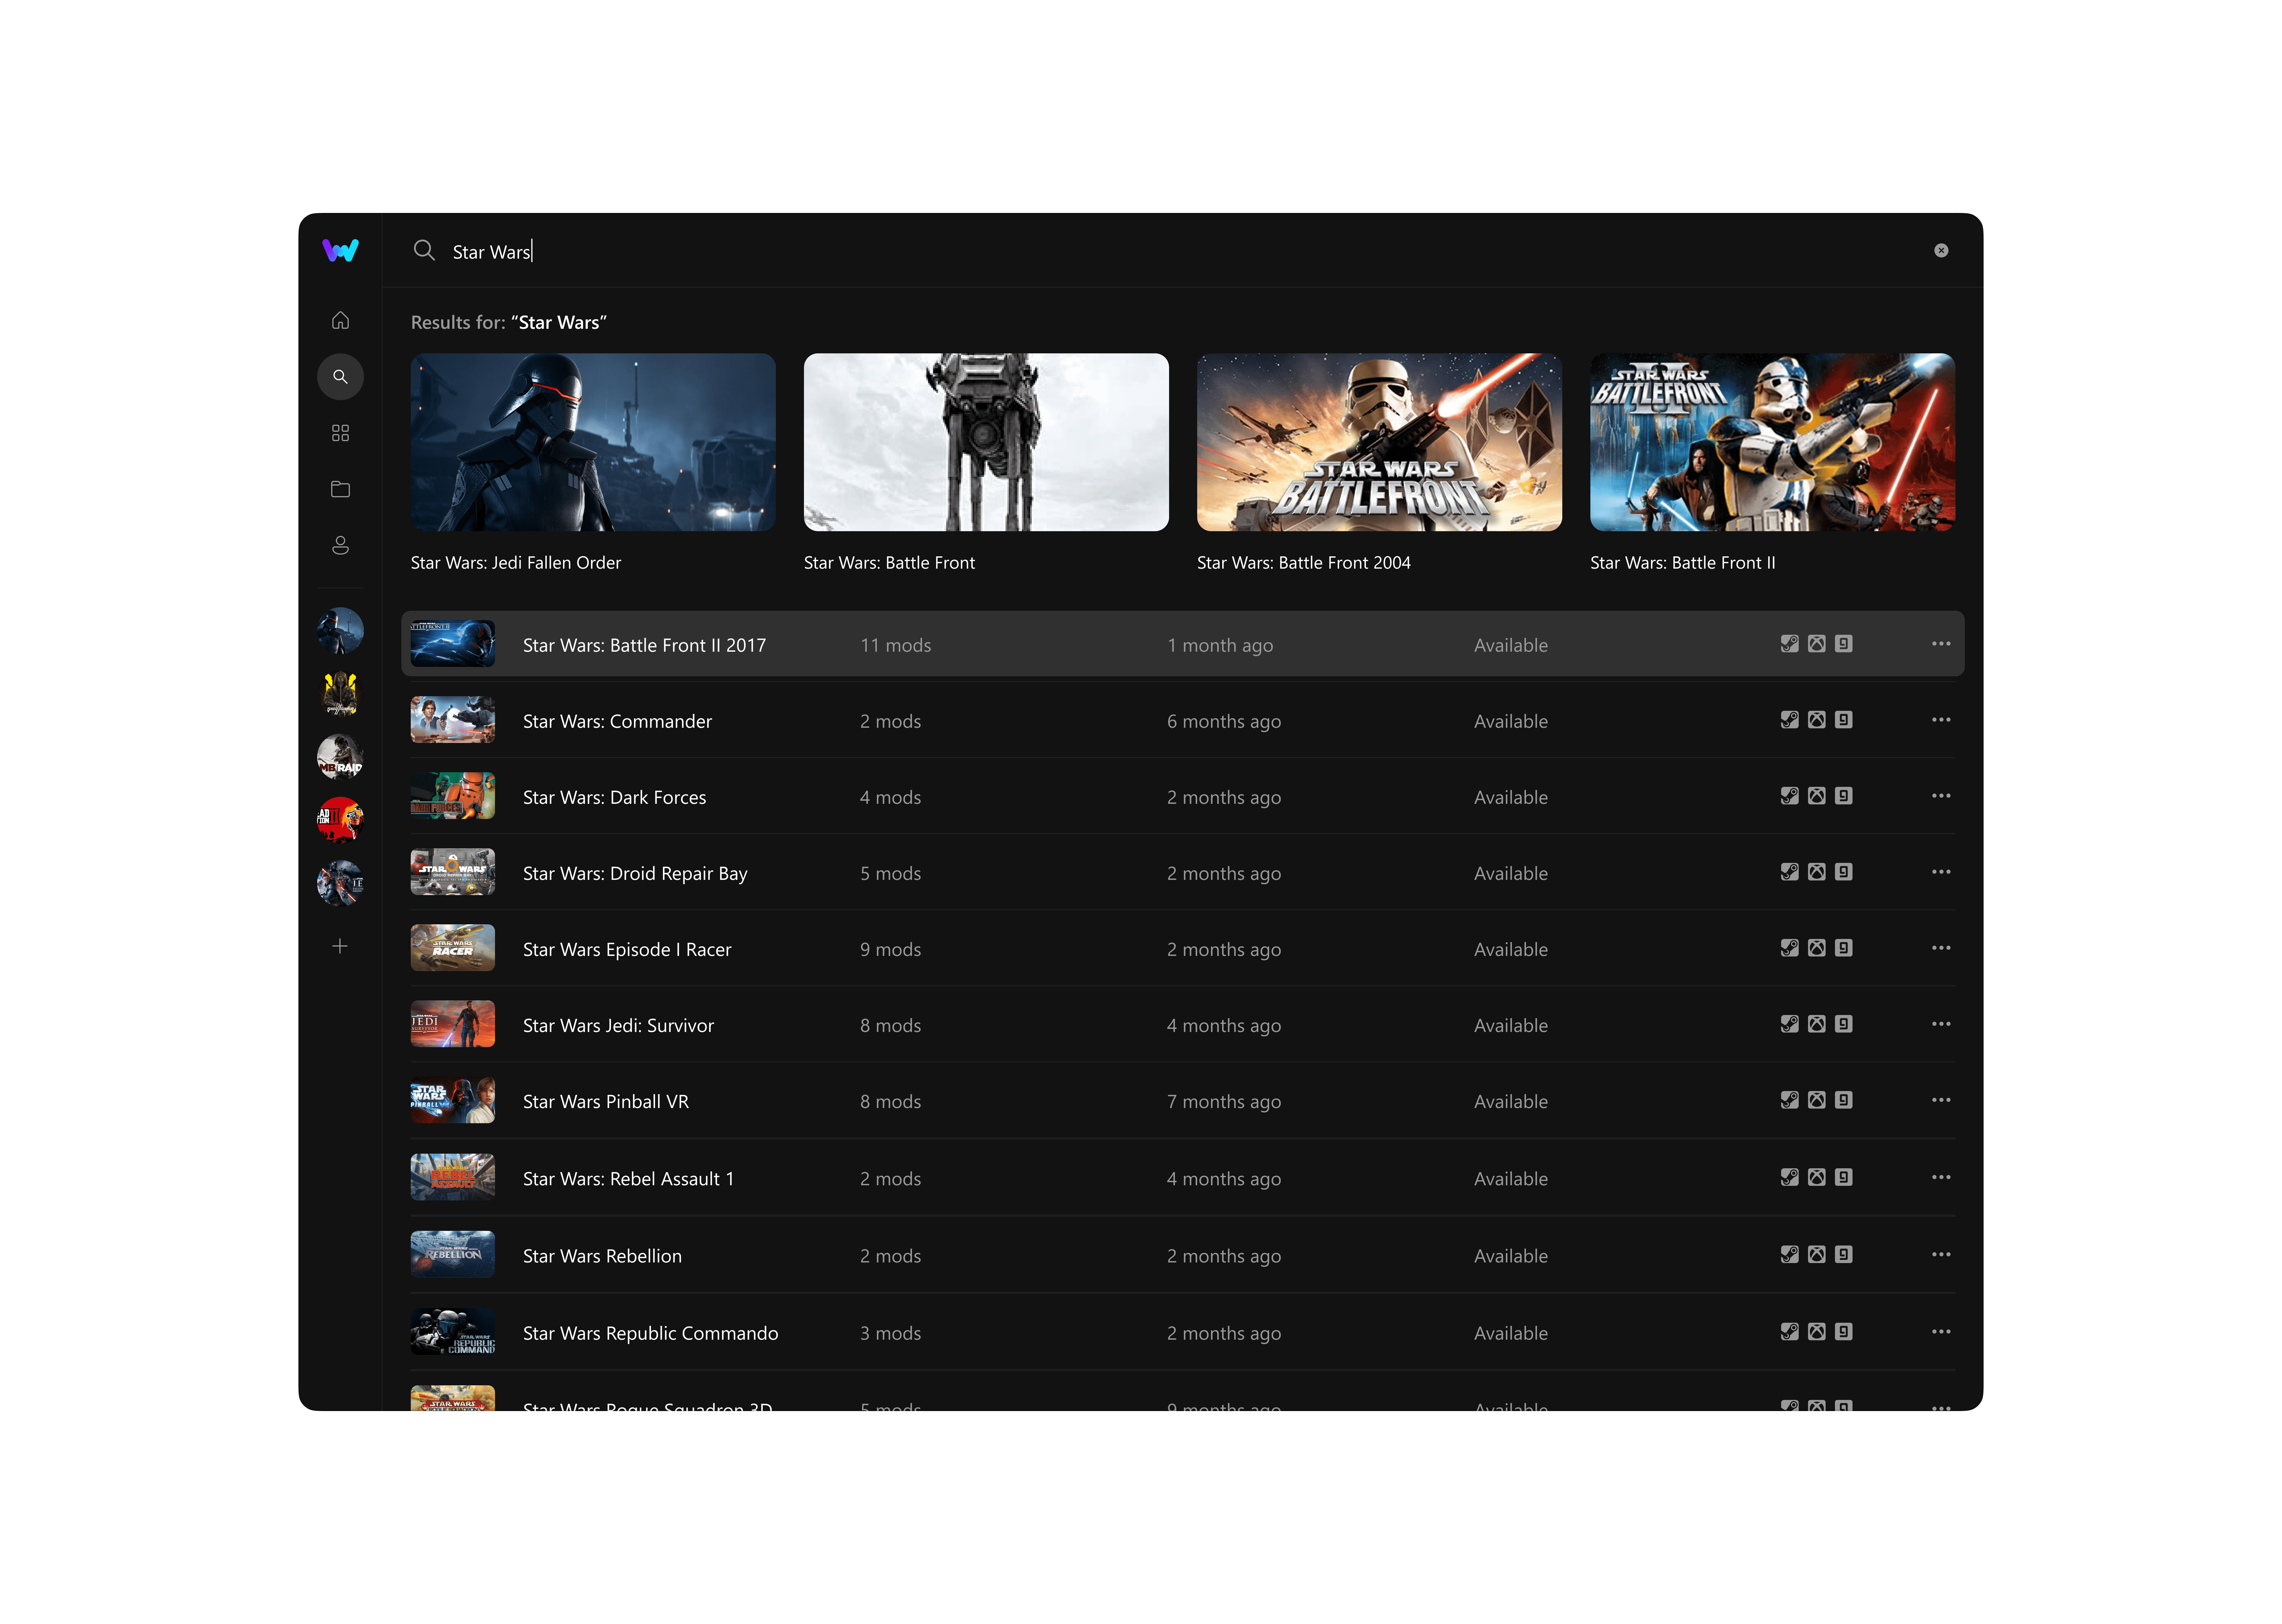Click Xbox icon in Star Wars: Commander row

click(1817, 720)
